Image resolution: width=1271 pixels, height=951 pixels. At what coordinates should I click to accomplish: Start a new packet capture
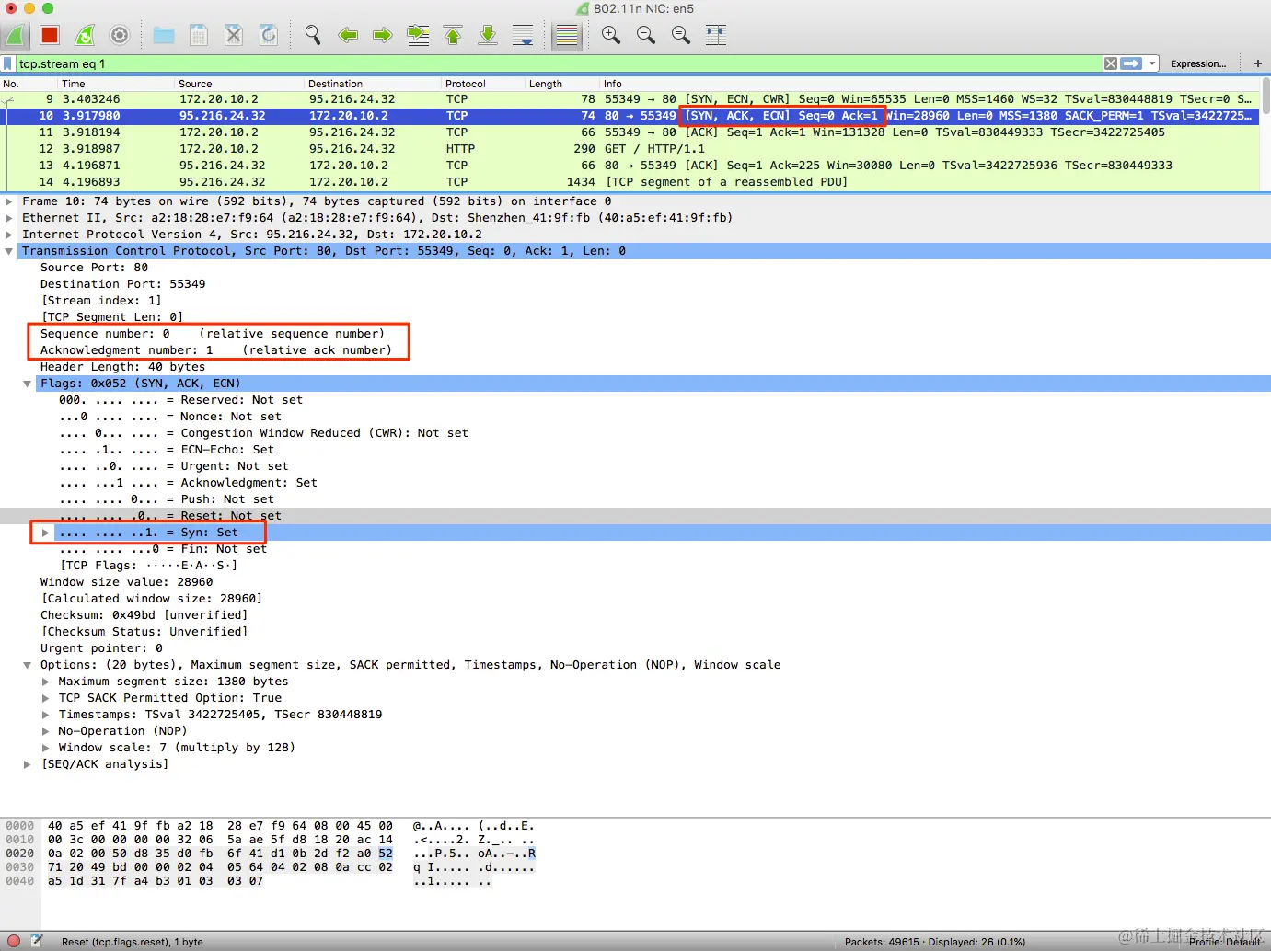[15, 35]
